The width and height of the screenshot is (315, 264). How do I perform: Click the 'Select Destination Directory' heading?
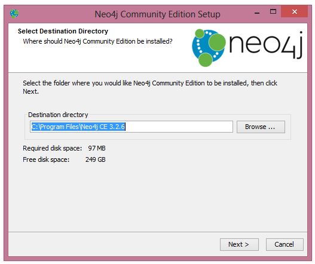pyautogui.click(x=63, y=31)
